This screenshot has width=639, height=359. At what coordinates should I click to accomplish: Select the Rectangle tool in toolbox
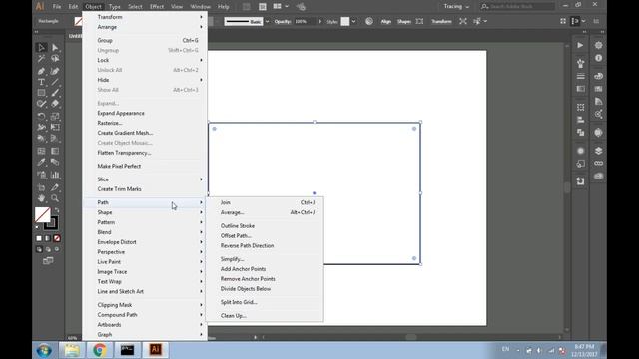pyautogui.click(x=41, y=93)
